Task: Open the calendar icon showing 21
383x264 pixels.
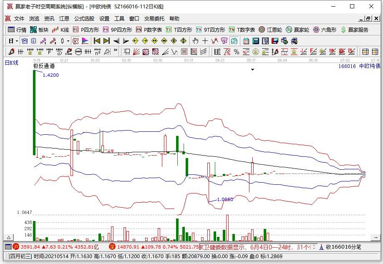Action: [x=246, y=41]
